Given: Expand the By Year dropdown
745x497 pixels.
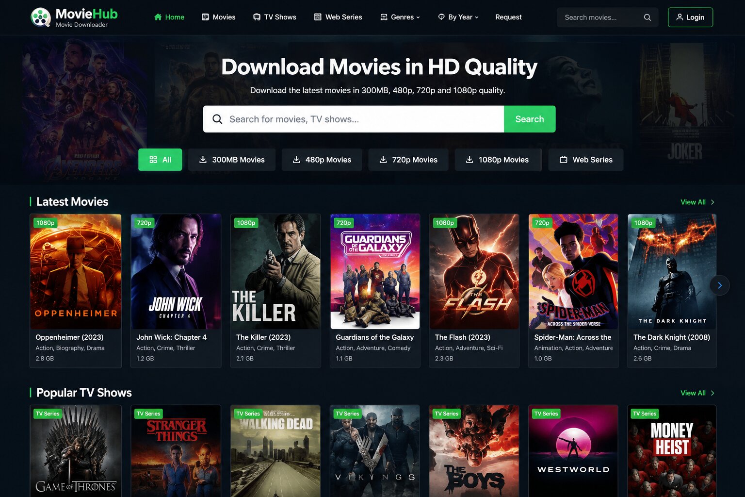Looking at the screenshot, I should (x=458, y=17).
